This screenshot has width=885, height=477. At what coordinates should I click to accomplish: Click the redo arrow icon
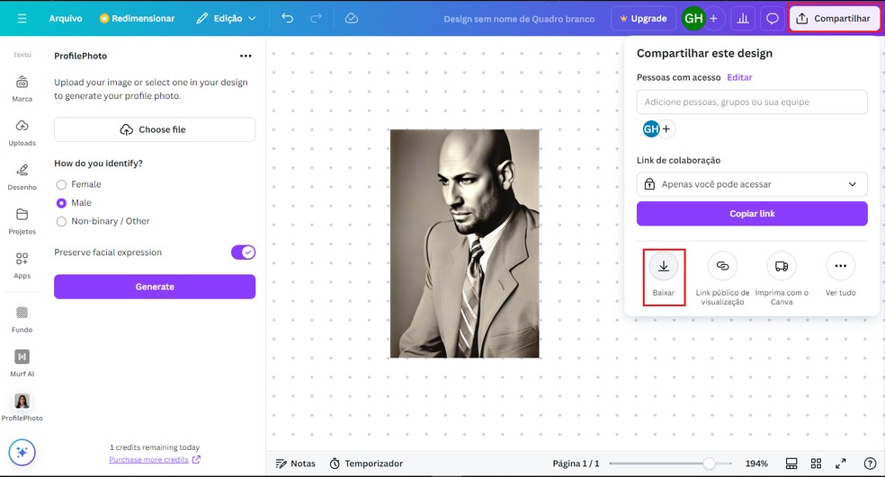316,18
